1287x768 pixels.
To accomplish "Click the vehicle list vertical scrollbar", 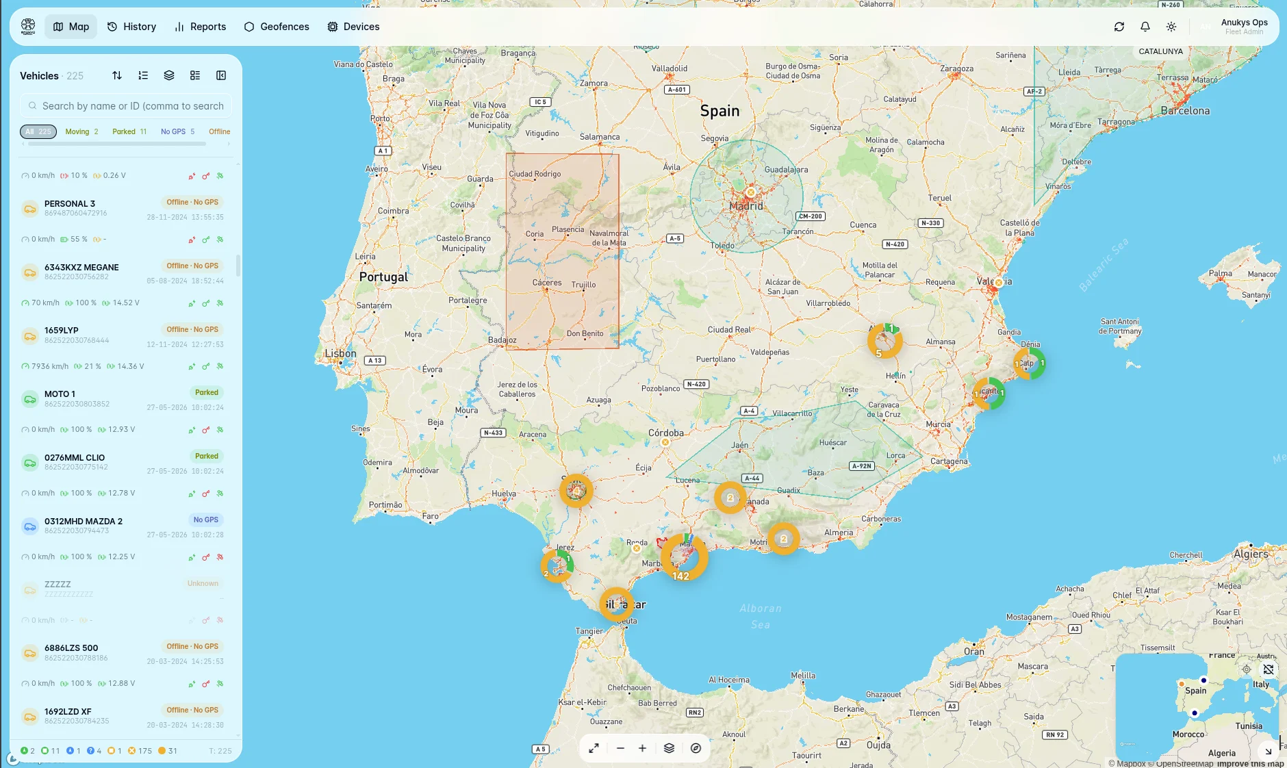I will coord(238,266).
